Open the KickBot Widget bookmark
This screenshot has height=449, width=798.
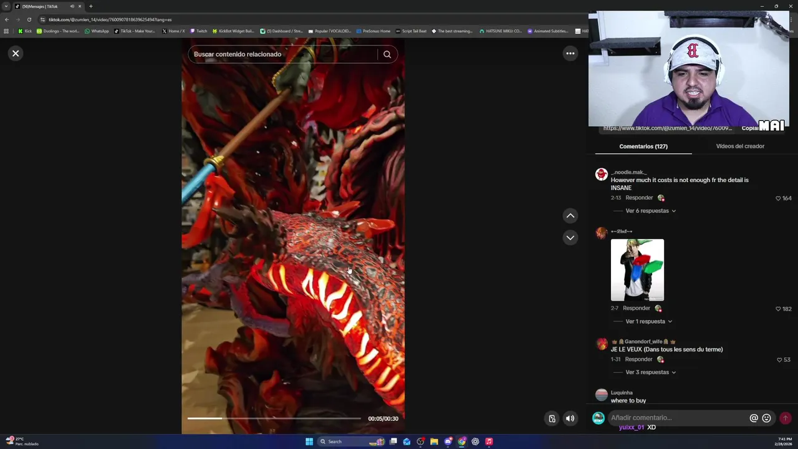(233, 31)
